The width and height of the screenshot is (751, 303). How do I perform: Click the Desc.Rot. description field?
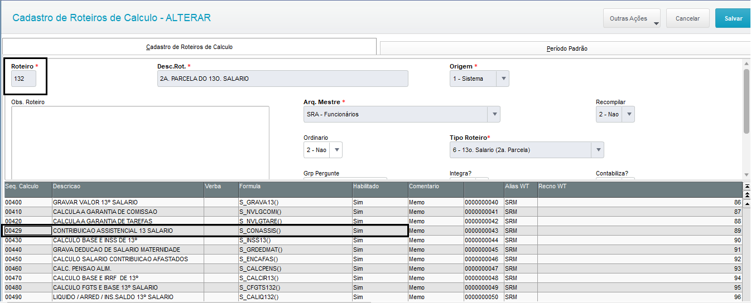click(x=282, y=79)
